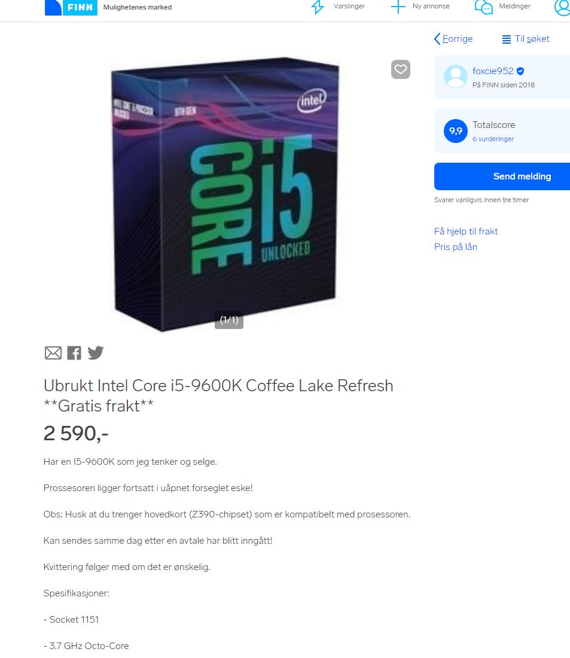Screen dimensions: 570x658
Task: Share listing on Facebook
Action: [74, 353]
